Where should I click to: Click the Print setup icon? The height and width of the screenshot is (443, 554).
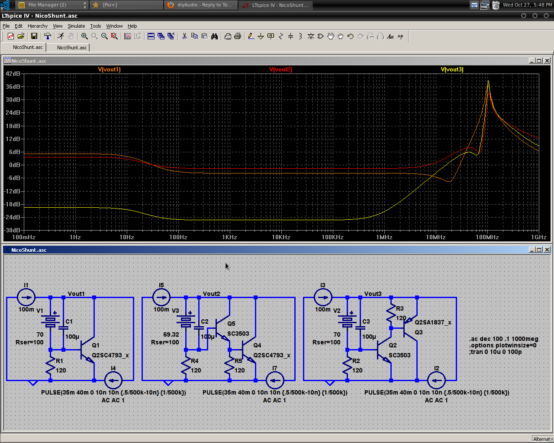(x=238, y=36)
